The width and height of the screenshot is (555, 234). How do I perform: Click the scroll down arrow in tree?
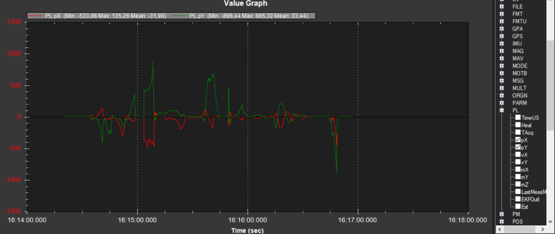tap(550, 222)
